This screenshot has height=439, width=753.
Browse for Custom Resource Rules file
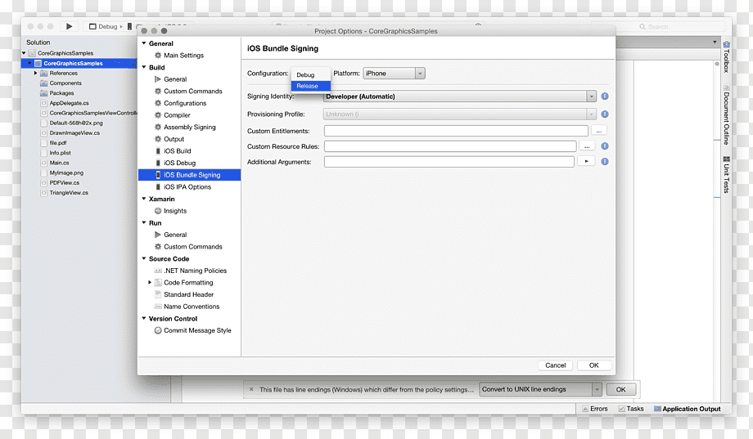pos(587,146)
